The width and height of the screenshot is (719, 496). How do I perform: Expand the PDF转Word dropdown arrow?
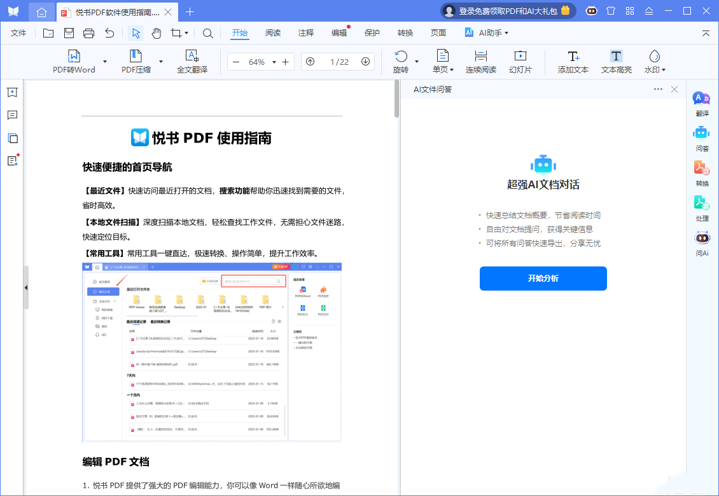[105, 62]
